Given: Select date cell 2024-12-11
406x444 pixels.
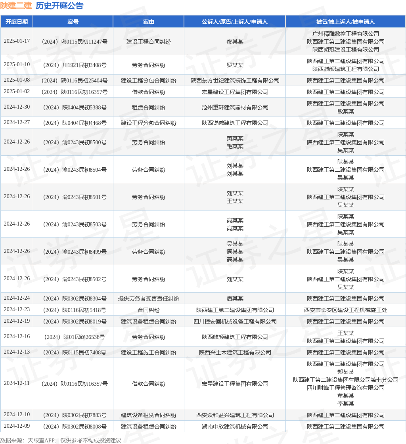Looking at the screenshot, I should [17, 383].
